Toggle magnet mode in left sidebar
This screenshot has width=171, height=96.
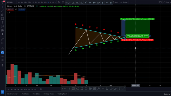point(2,48)
